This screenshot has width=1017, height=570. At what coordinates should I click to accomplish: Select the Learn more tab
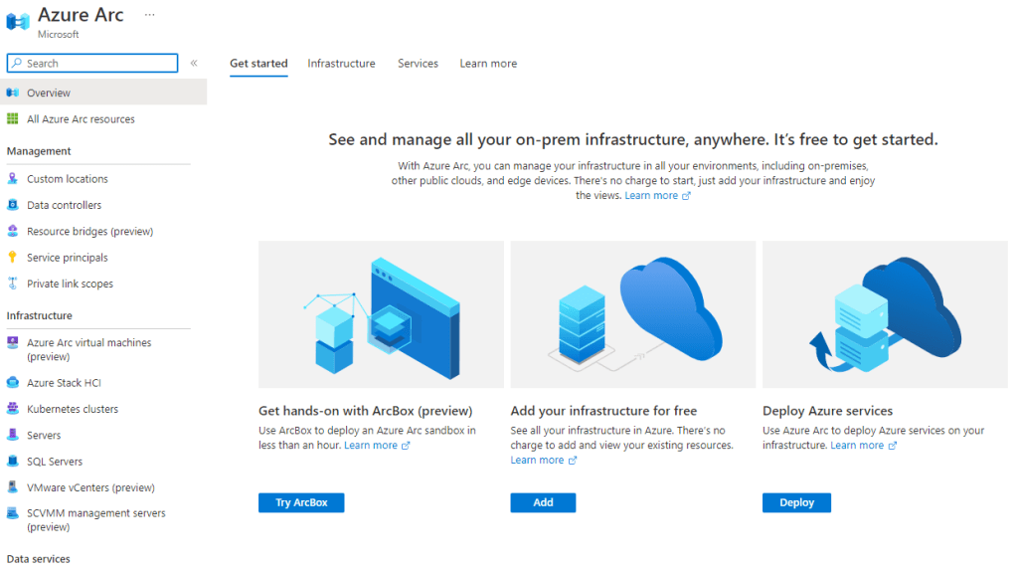(x=488, y=64)
